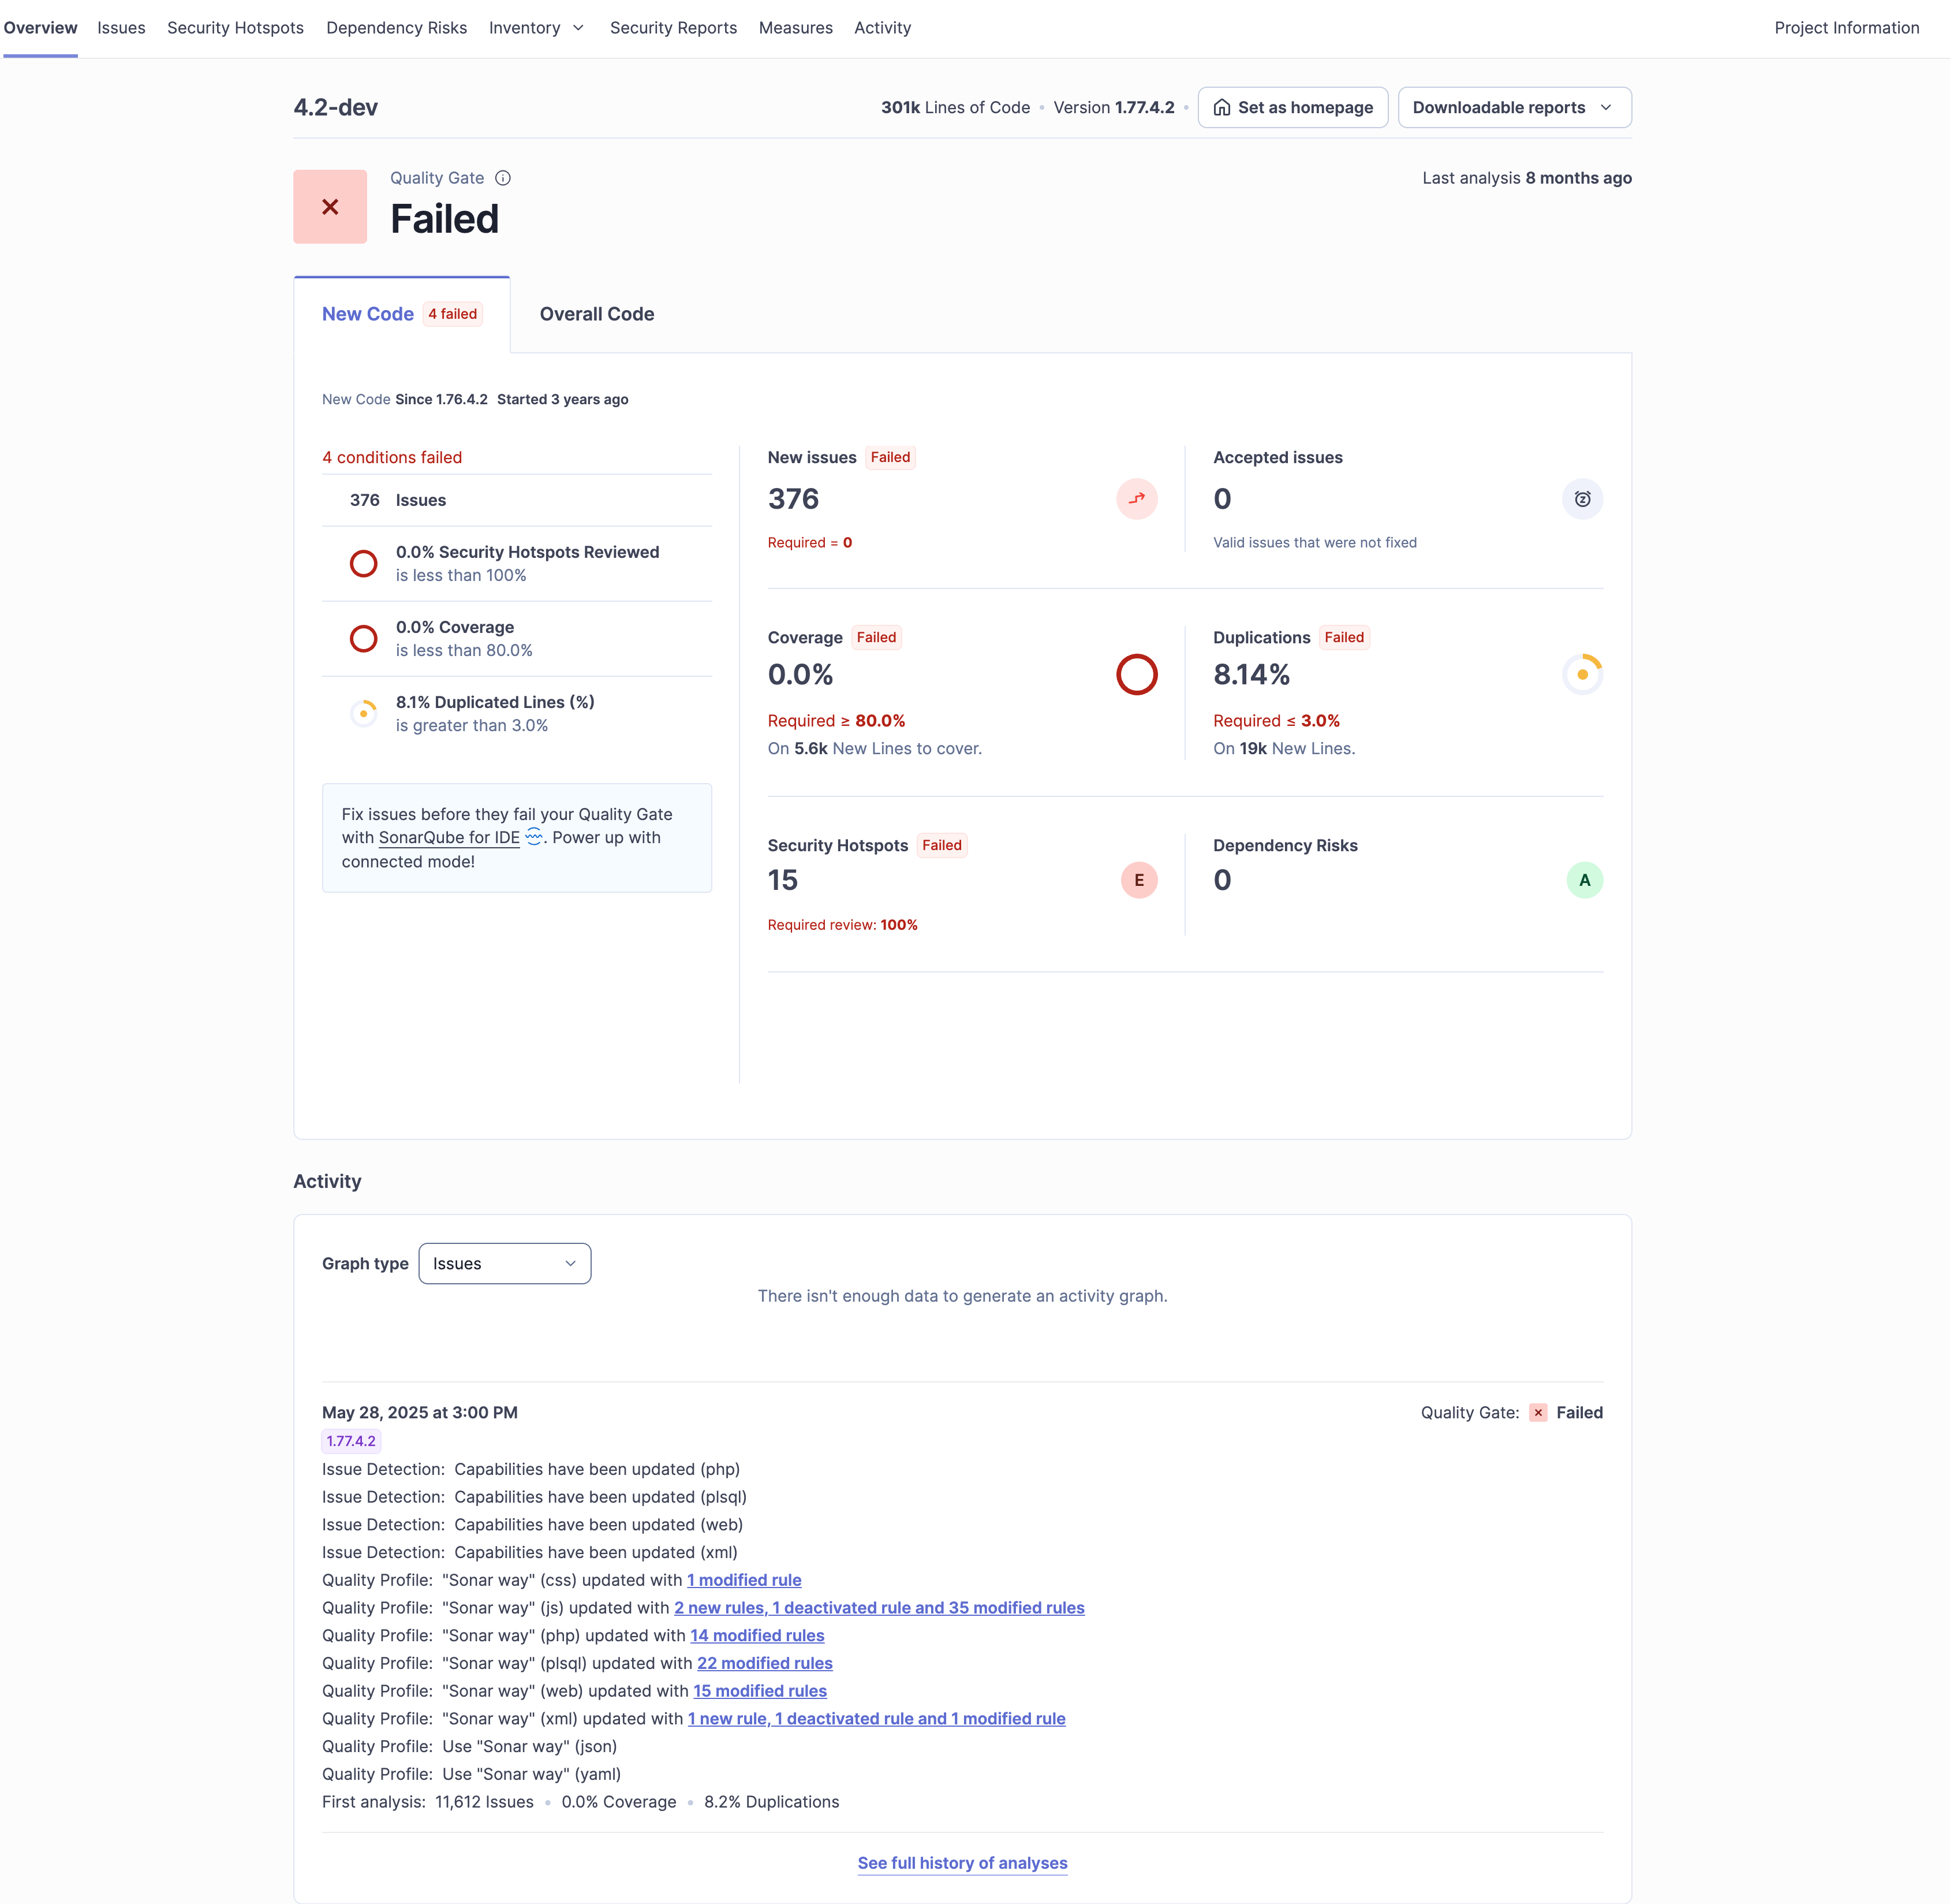Click the Dependency Risks A rating badge
1950x1904 pixels.
1584,880
